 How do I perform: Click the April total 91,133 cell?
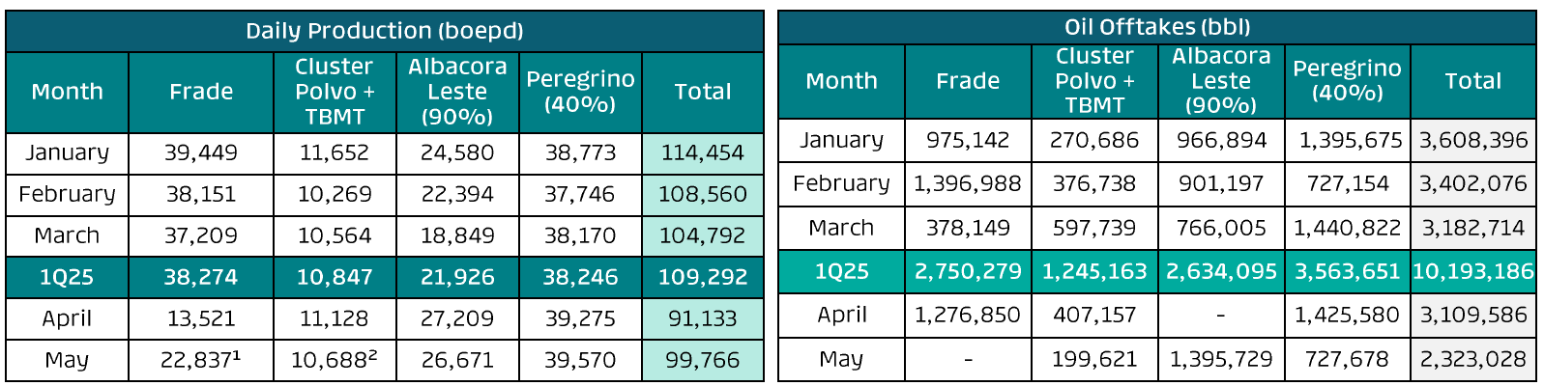[702, 318]
